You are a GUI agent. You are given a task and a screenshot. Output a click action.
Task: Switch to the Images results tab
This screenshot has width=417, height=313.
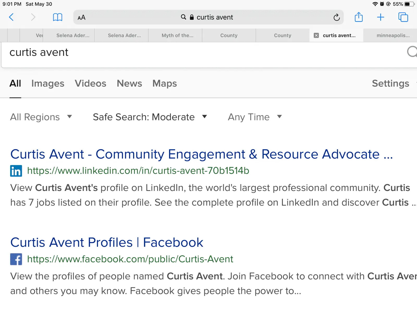tap(48, 83)
